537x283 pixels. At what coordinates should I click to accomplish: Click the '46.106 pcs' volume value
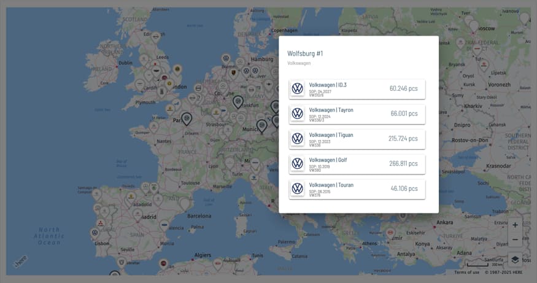click(x=404, y=188)
